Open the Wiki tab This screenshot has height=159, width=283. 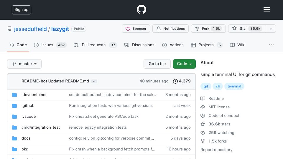click(x=238, y=45)
